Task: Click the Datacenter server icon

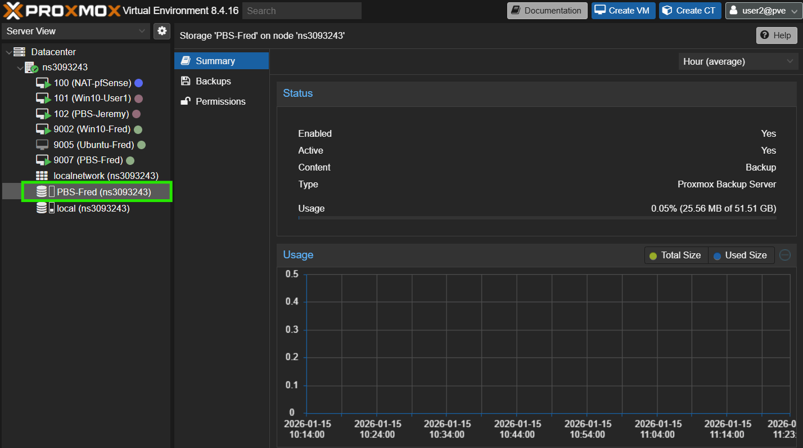Action: coord(20,52)
